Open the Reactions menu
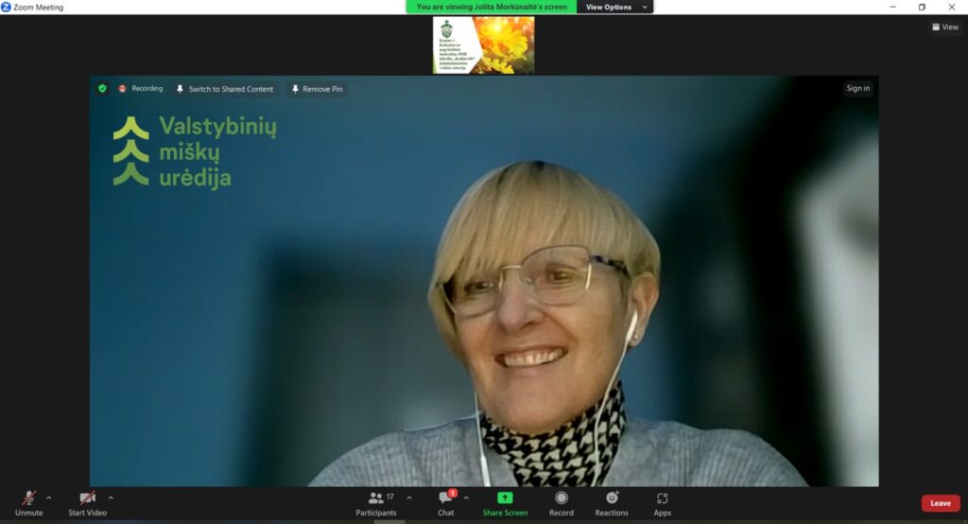 pyautogui.click(x=612, y=498)
